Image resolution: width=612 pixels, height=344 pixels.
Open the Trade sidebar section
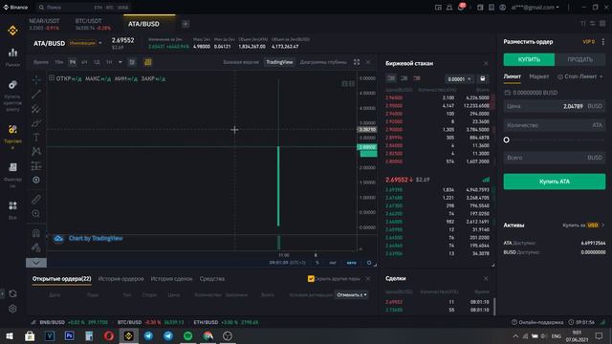pyautogui.click(x=12, y=137)
